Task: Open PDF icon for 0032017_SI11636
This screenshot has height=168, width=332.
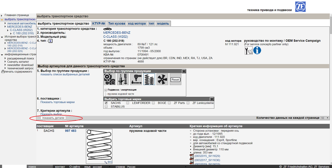Action: pos(192,160)
